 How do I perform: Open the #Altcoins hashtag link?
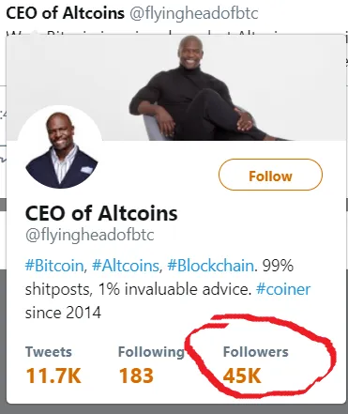point(126,266)
